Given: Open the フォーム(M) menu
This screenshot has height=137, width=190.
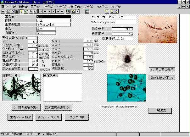Looking at the screenshot, I should coord(48,7).
